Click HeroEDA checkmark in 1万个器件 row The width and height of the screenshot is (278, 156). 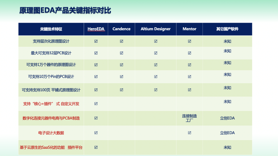[x=96, y=65]
